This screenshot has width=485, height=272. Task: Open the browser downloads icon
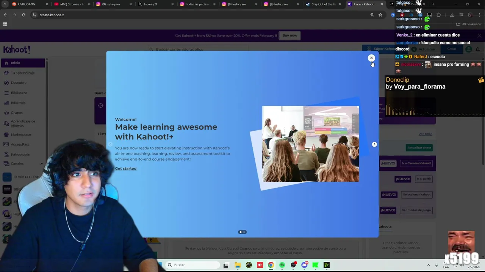tap(452, 15)
